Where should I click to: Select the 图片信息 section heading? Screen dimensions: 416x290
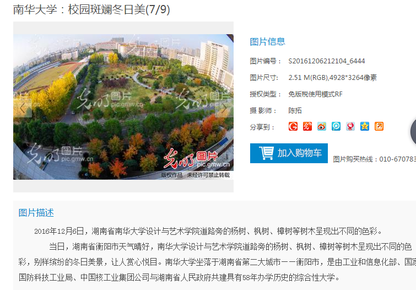267,42
